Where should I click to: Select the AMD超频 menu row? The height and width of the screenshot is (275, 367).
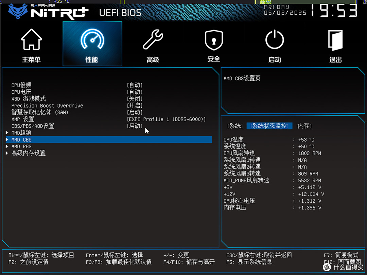tap(109, 133)
